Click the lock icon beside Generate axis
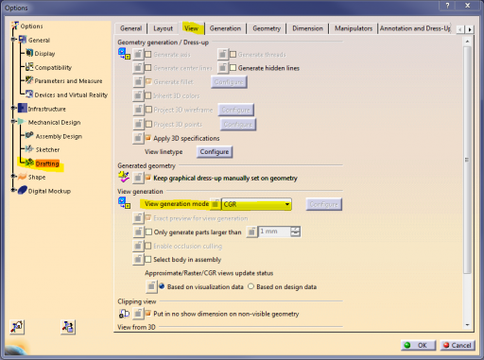The image size is (484, 360). click(x=138, y=55)
